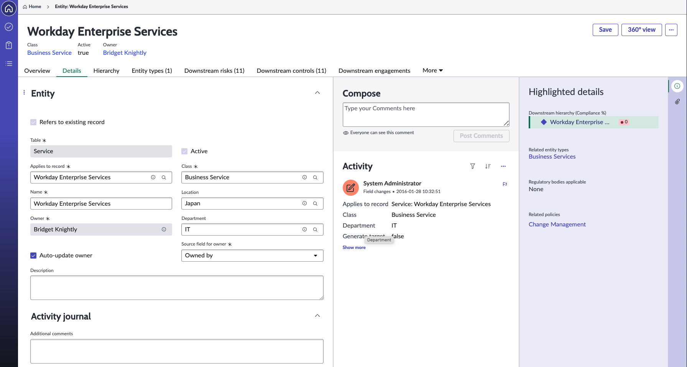Click the Department field containing IT
687x367 pixels.
(x=252, y=229)
